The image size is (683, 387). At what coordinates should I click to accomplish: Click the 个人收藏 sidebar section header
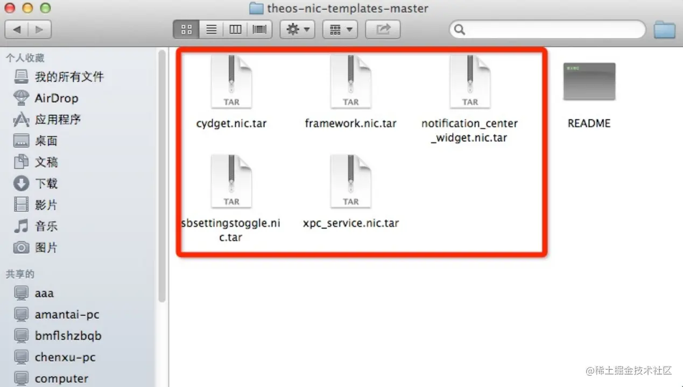[25, 58]
